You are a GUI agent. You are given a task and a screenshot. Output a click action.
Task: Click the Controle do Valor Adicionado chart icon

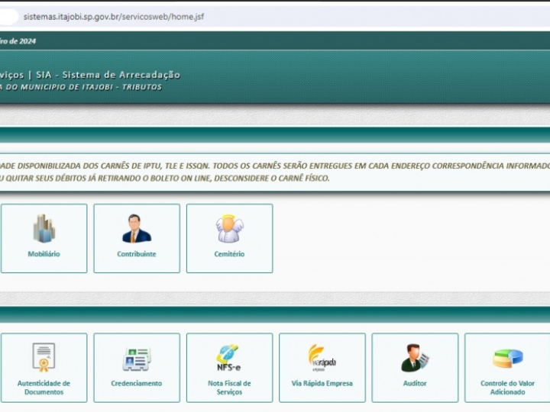click(507, 357)
